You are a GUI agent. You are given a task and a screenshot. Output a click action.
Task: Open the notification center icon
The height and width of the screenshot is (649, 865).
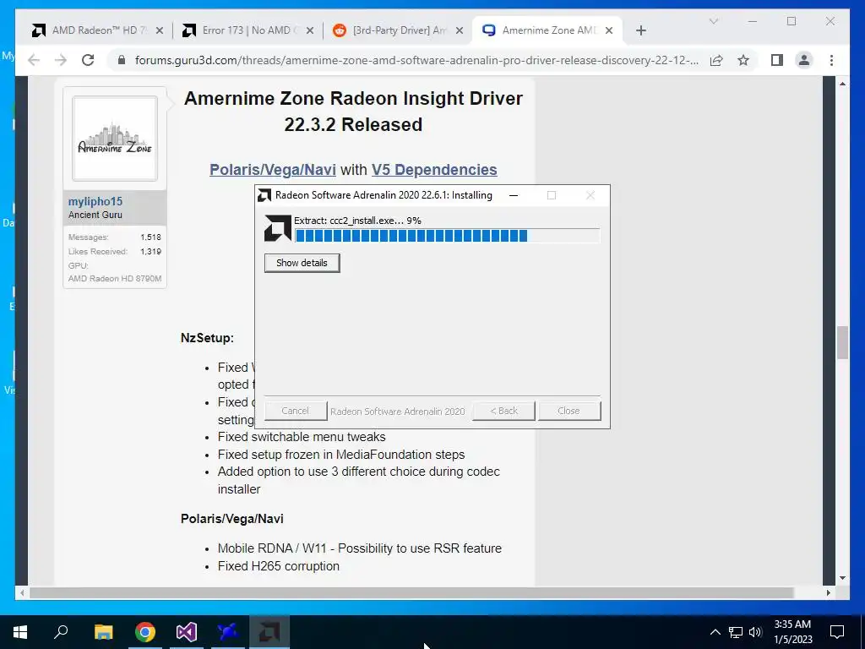pyautogui.click(x=837, y=632)
